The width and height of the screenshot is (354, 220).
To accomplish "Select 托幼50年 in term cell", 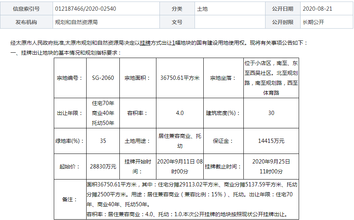I will point(103,123).
